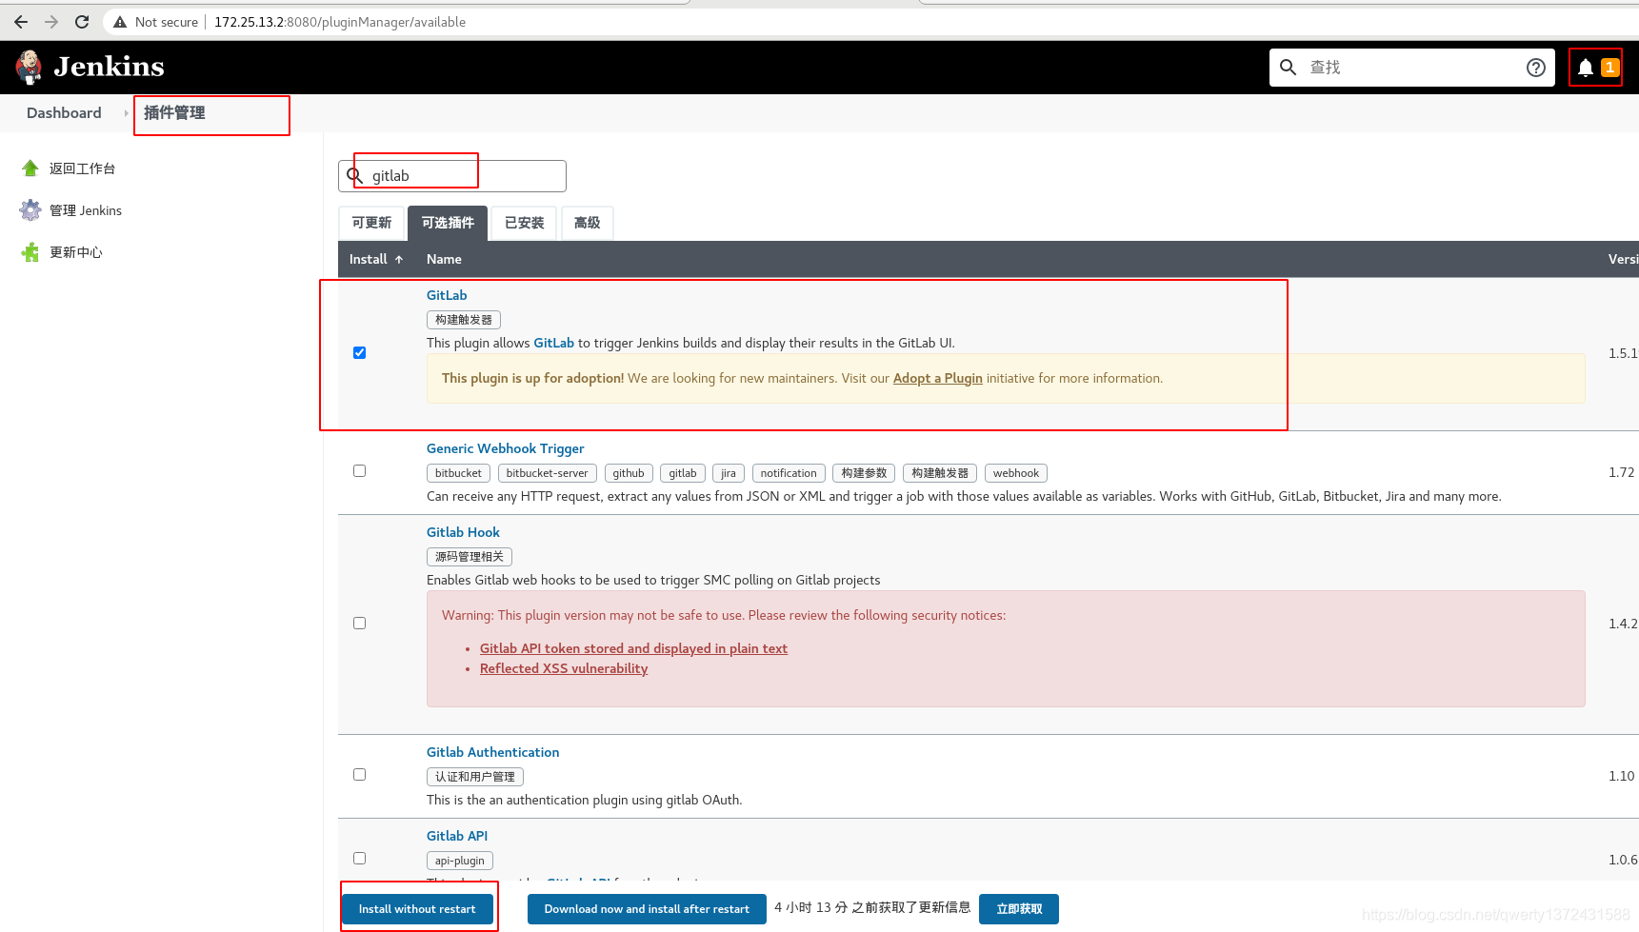Click the 源码管理相关 tag

tap(470, 557)
